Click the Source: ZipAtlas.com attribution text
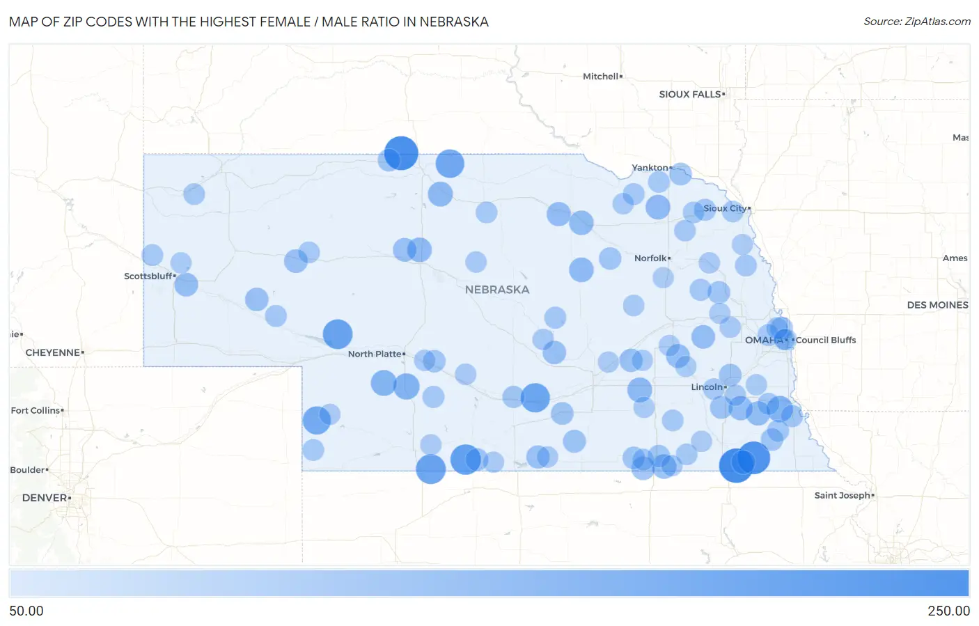This screenshot has height=626, width=979. 916,22
